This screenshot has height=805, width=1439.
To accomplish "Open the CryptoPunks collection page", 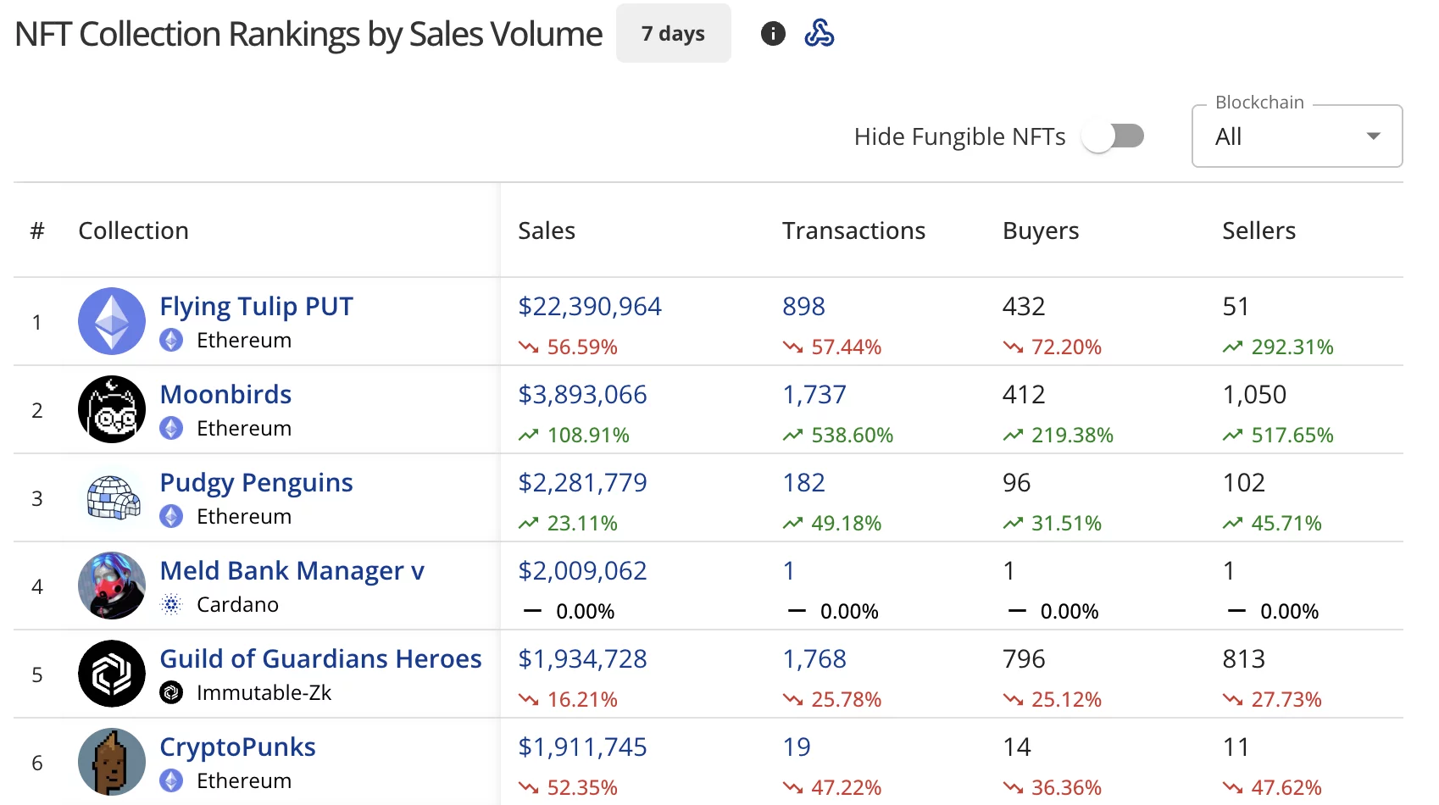I will coord(238,747).
